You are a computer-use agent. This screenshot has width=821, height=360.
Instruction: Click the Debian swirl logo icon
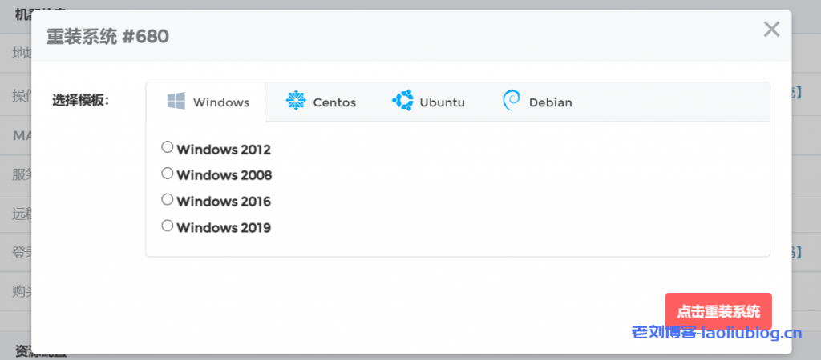click(511, 102)
